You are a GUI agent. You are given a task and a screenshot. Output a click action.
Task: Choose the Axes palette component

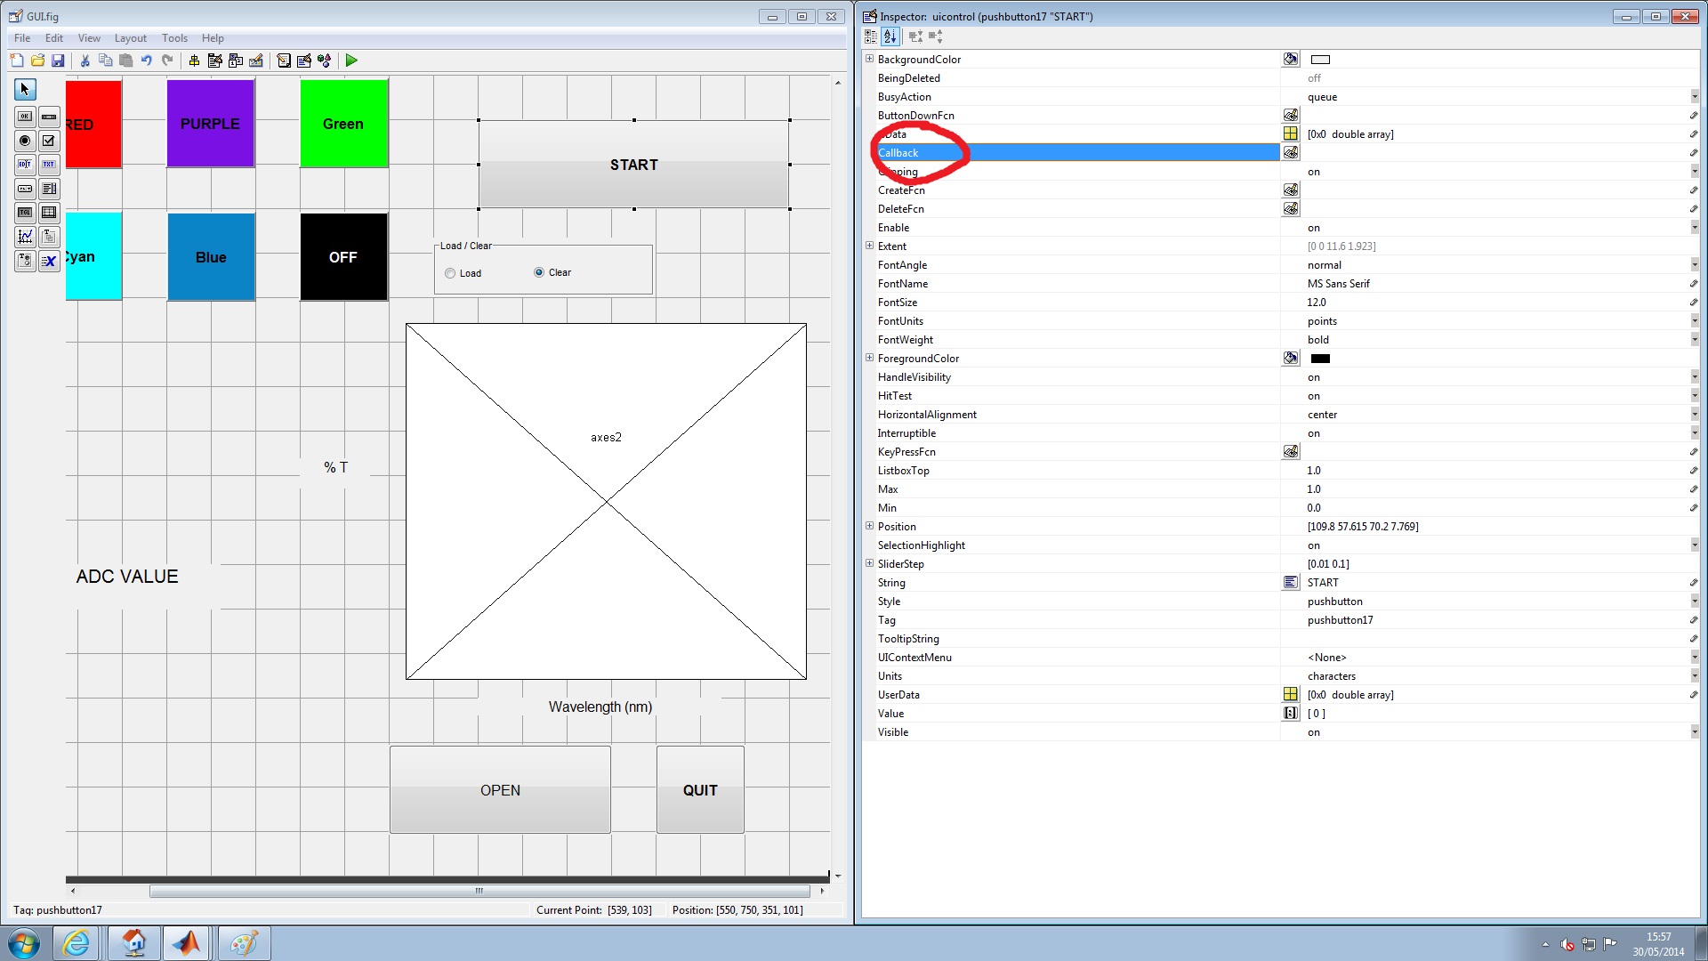click(25, 237)
